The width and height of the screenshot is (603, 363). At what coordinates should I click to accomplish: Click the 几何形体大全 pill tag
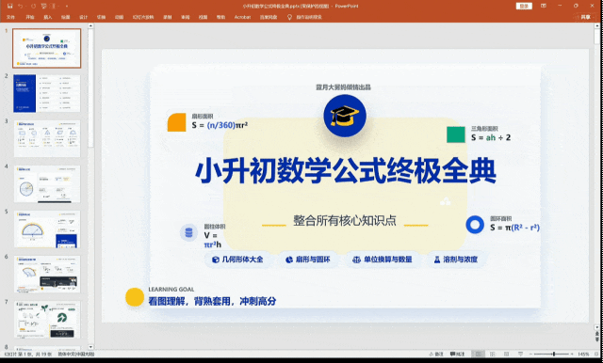(x=237, y=260)
